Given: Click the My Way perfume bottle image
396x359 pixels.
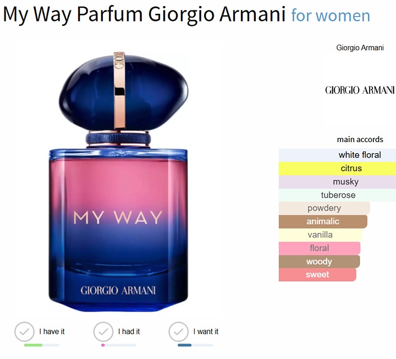Looking at the screenshot, I should click(x=118, y=182).
